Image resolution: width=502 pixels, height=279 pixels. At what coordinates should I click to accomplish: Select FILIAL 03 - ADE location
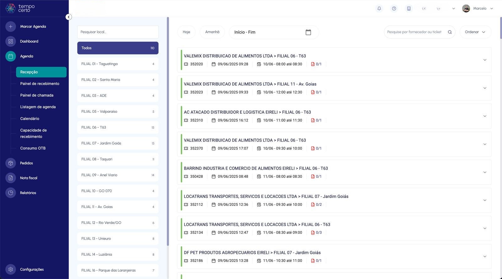118,96
